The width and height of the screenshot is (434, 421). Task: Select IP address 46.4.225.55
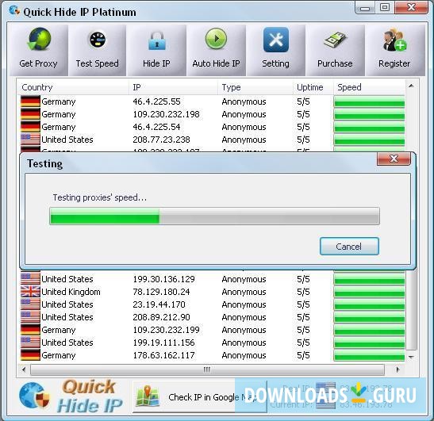click(x=156, y=101)
